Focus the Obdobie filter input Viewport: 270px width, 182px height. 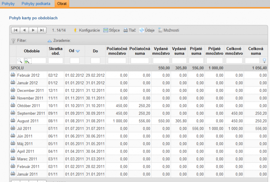click(39, 61)
